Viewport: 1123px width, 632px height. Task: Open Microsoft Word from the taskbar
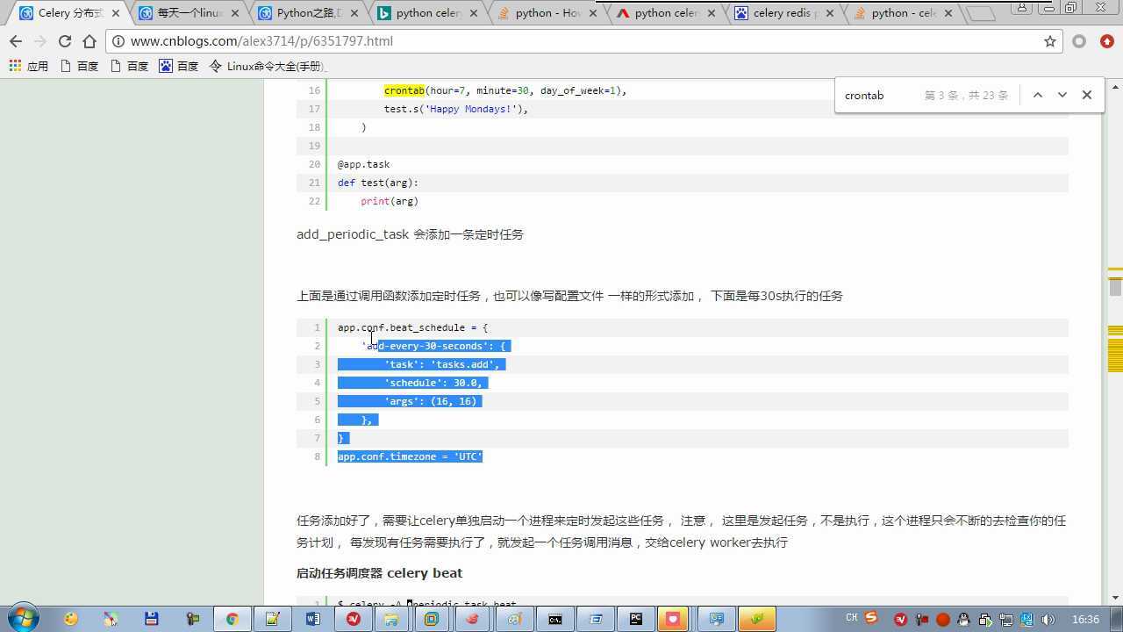tap(312, 619)
